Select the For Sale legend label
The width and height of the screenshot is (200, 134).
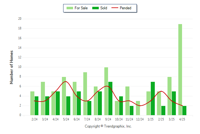pos(81,8)
